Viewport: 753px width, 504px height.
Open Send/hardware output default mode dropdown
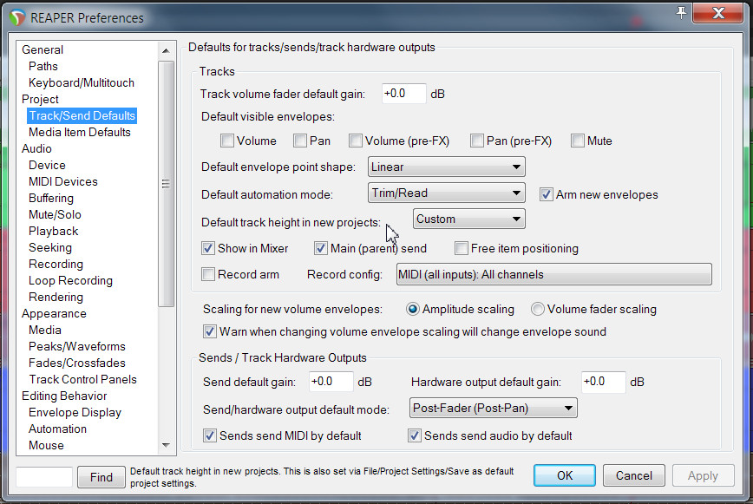click(x=494, y=408)
